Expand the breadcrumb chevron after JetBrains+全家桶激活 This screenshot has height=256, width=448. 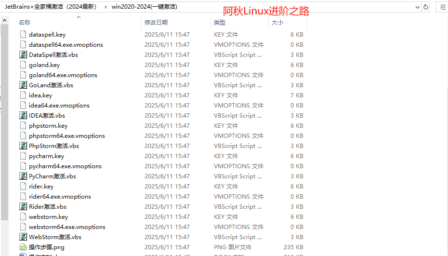click(x=105, y=7)
